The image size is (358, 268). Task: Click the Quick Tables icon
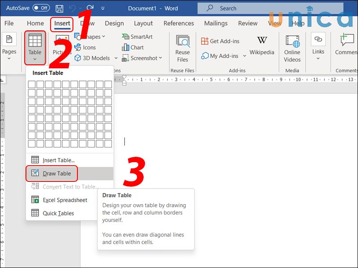click(35, 213)
